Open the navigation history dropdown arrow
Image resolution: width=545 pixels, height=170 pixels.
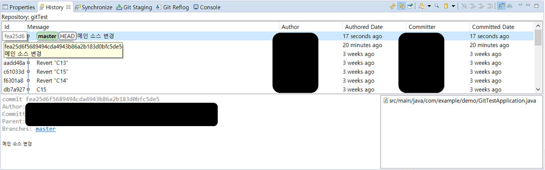(429, 6)
